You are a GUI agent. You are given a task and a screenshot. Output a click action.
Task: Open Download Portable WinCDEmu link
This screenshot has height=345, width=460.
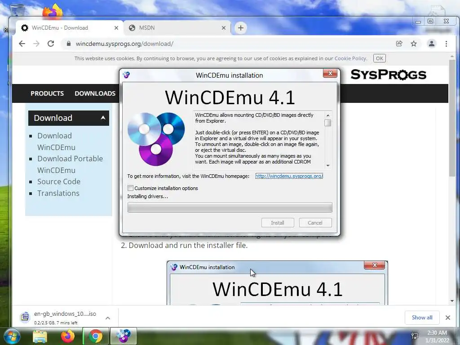click(x=70, y=164)
